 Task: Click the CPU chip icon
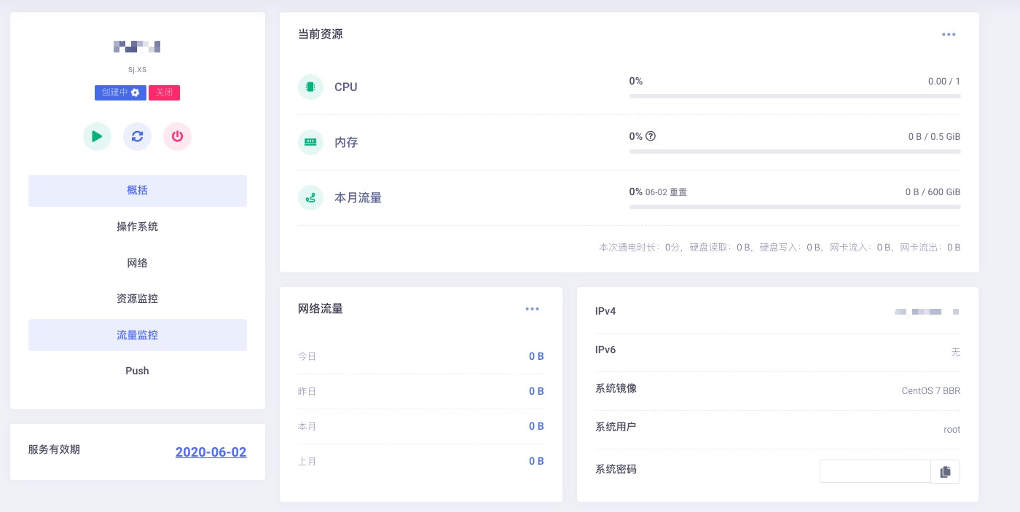point(310,87)
